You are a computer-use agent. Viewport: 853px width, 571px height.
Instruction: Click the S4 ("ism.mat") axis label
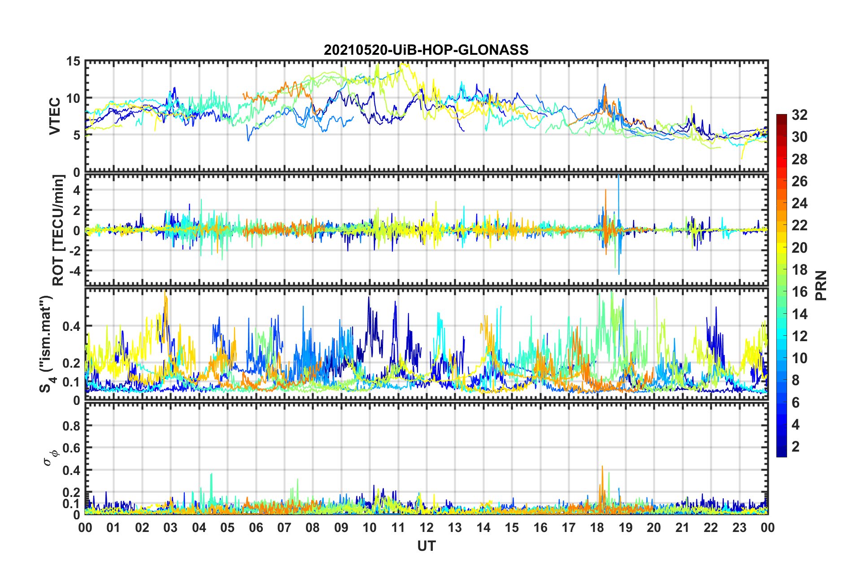pos(46,344)
